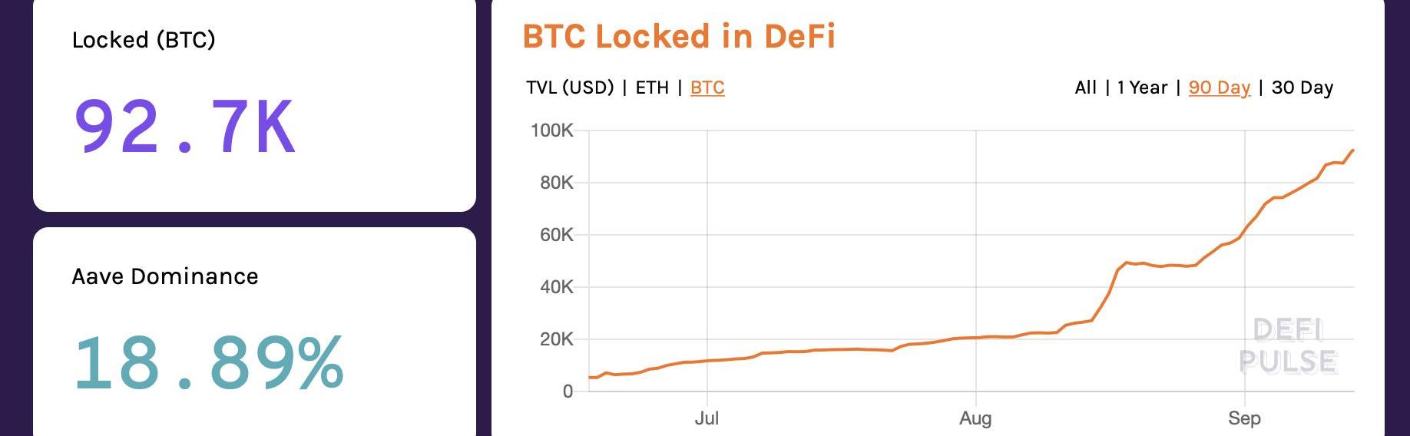Click the DeFi Pulse watermark logo
Image resolution: width=1410 pixels, height=436 pixels.
pyautogui.click(x=1288, y=346)
